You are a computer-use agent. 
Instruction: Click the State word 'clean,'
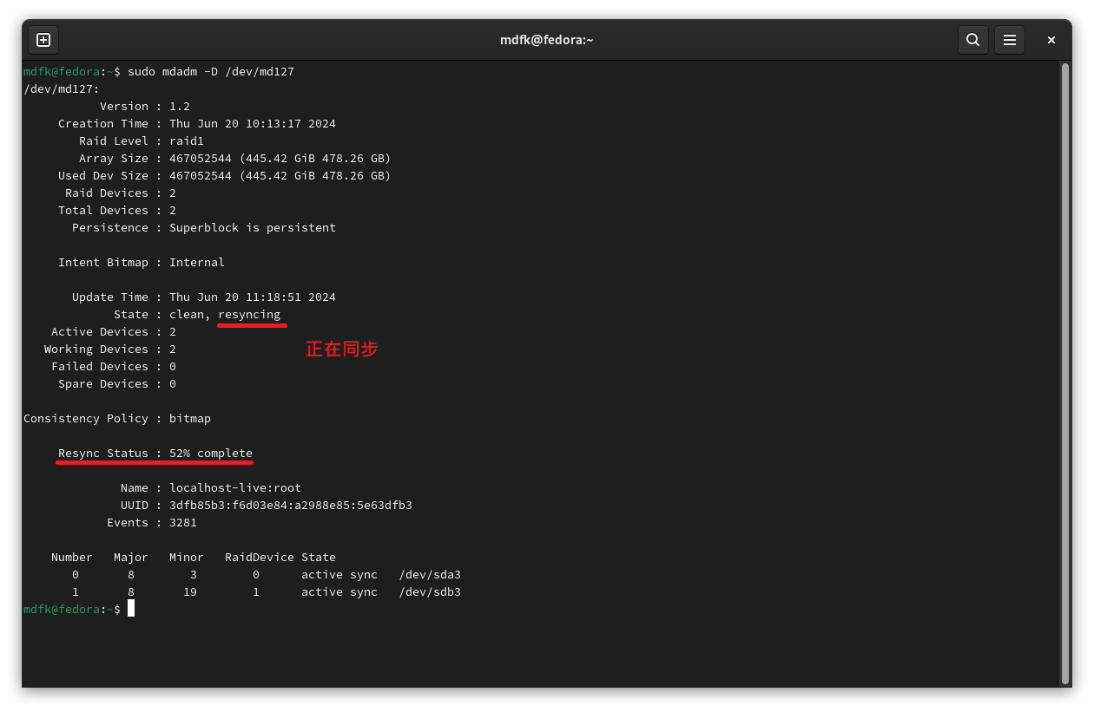190,314
